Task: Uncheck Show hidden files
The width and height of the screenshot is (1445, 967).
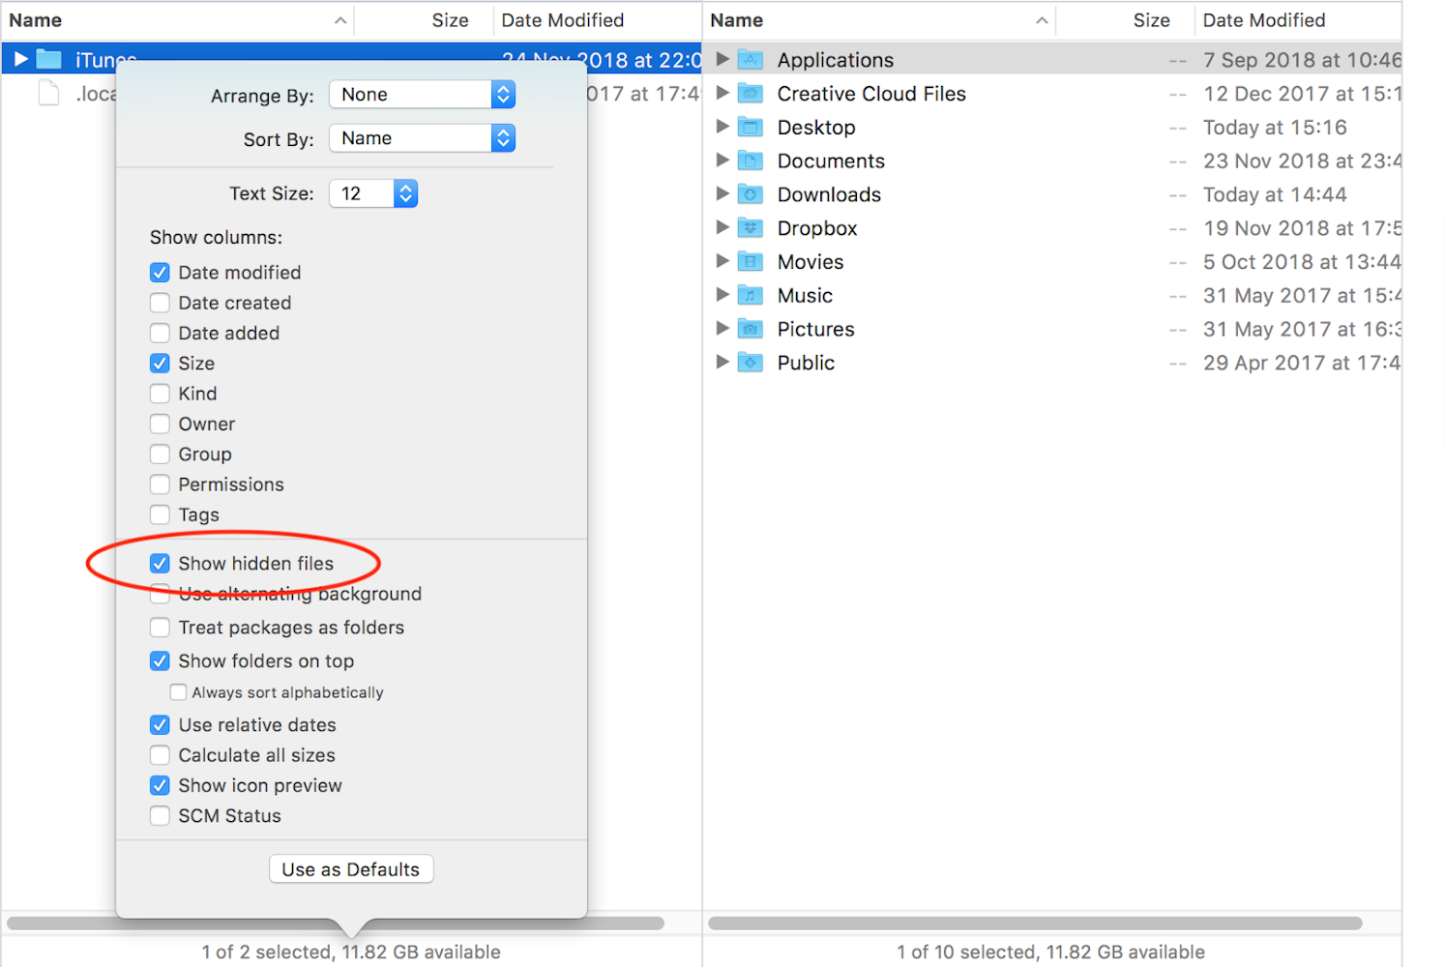Action: click(x=160, y=563)
